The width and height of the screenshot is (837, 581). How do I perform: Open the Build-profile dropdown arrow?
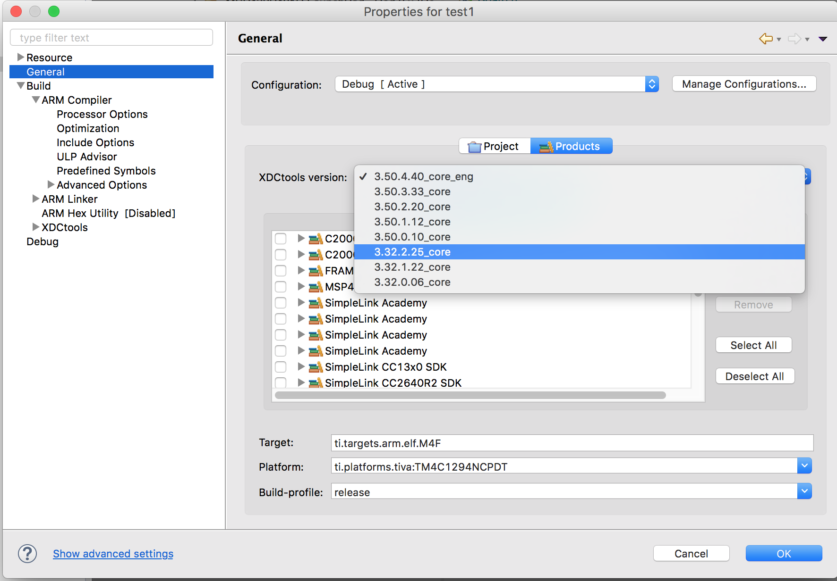tap(804, 491)
